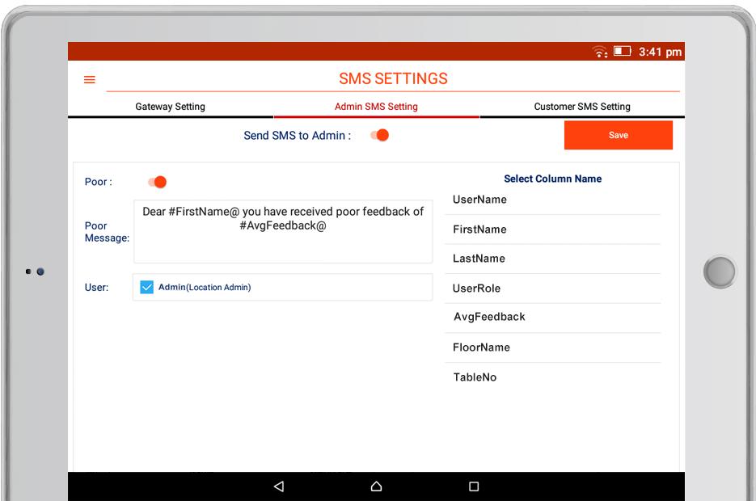756x501 pixels.
Task: Turn off the Poor feedback toggle
Action: coord(157,183)
